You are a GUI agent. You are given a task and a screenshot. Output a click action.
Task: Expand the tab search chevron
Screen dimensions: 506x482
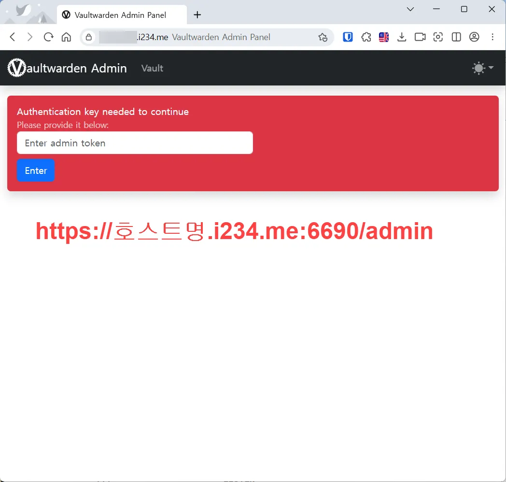click(410, 9)
